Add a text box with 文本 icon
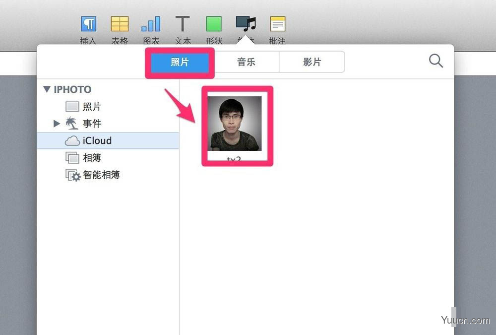Viewport: 496px width, 335px height. [183, 24]
